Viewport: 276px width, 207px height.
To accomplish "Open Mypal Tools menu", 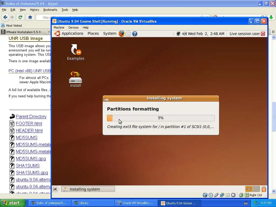I will [x=65, y=10].
